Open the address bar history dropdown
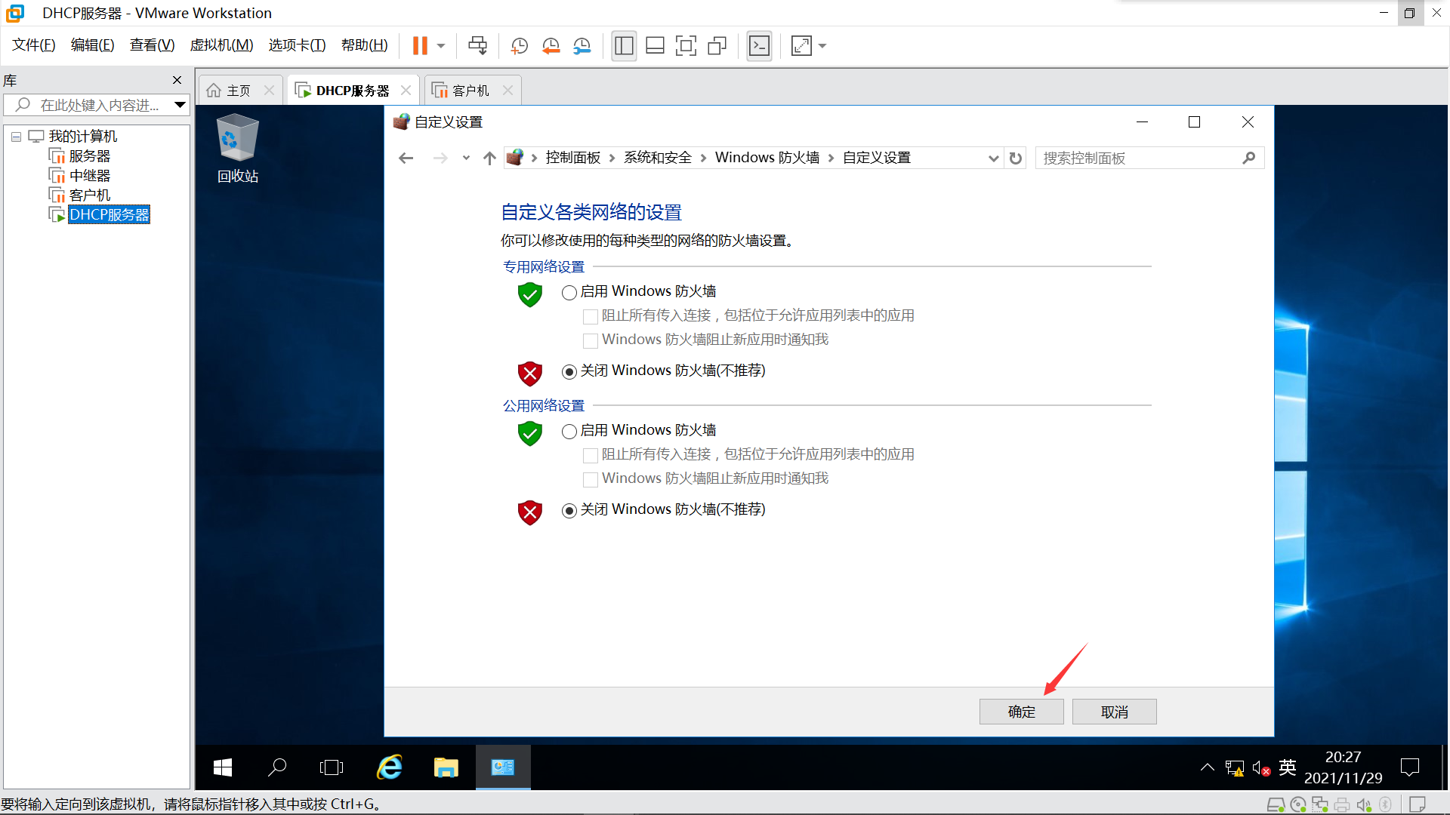The height and width of the screenshot is (815, 1450). pos(993,158)
